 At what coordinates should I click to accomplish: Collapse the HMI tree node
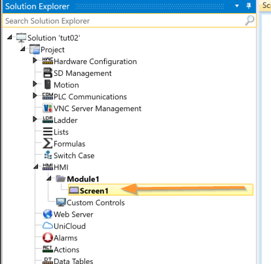[36, 167]
